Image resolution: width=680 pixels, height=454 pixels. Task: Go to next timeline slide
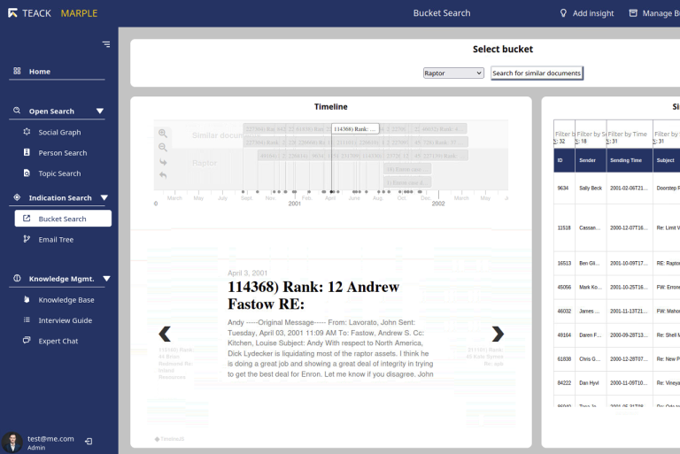(498, 334)
